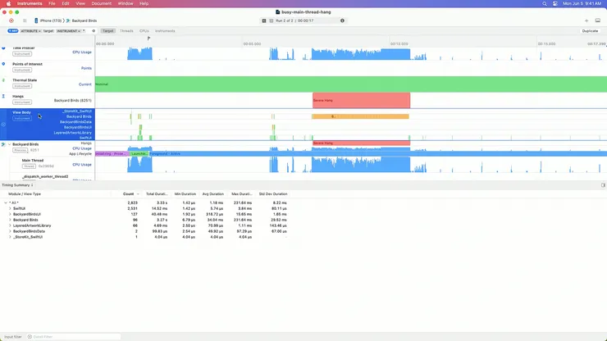The image size is (607, 341).
Task: Click the Input filter label
Action: pyautogui.click(x=13, y=337)
